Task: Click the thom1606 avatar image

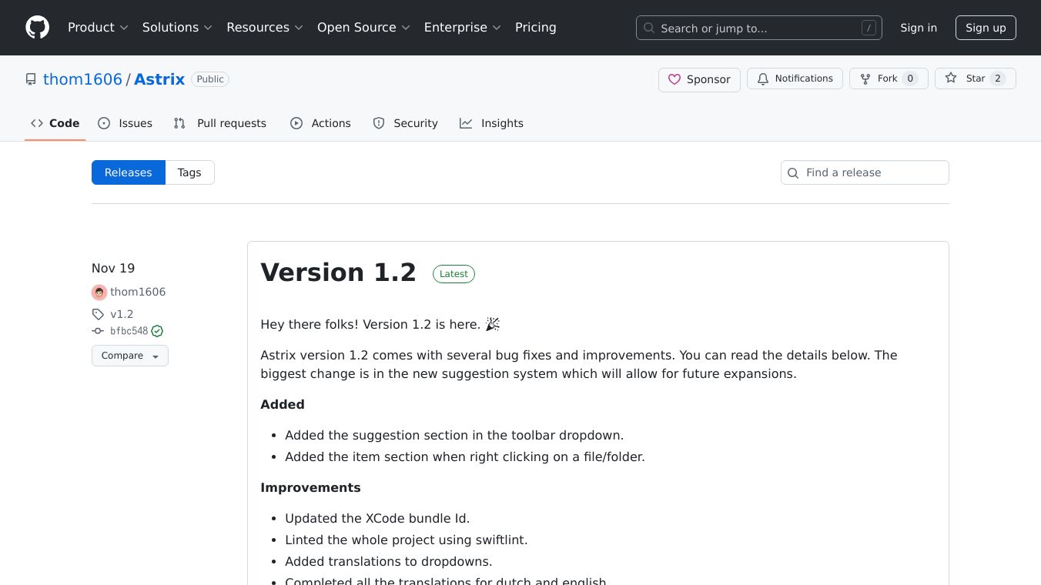Action: [99, 292]
